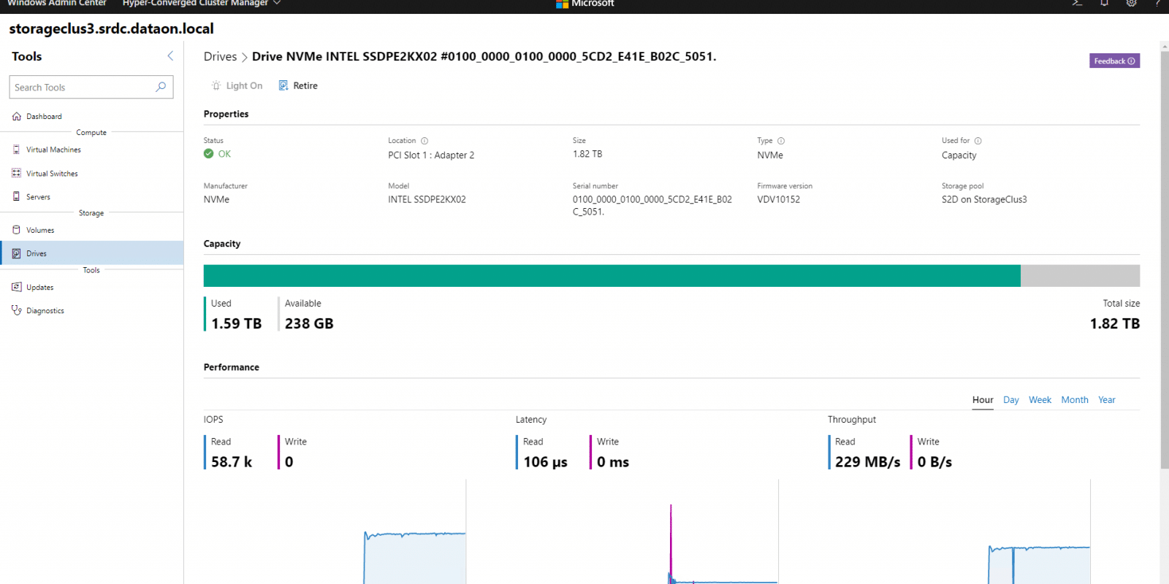1169x584 pixels.
Task: Click the 229 MB/s read throughput value
Action: coord(868,462)
